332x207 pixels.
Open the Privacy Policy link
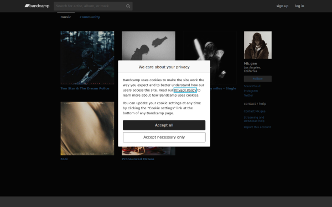(x=185, y=90)
